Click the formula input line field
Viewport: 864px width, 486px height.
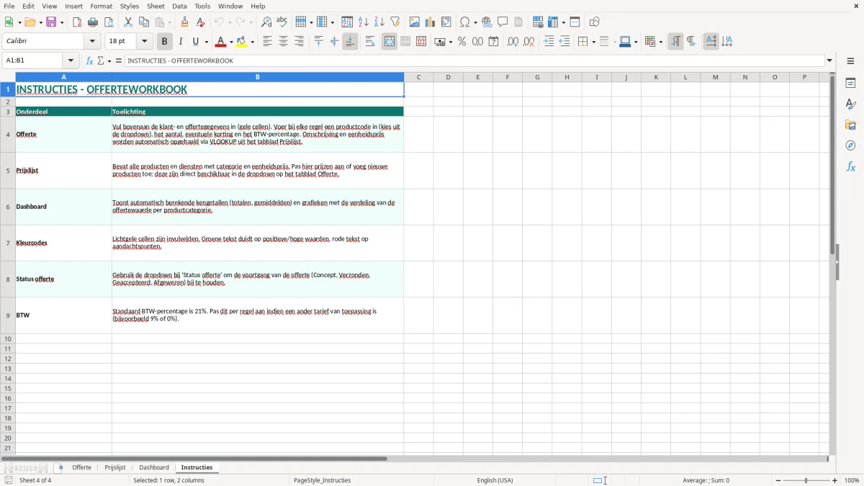point(474,61)
